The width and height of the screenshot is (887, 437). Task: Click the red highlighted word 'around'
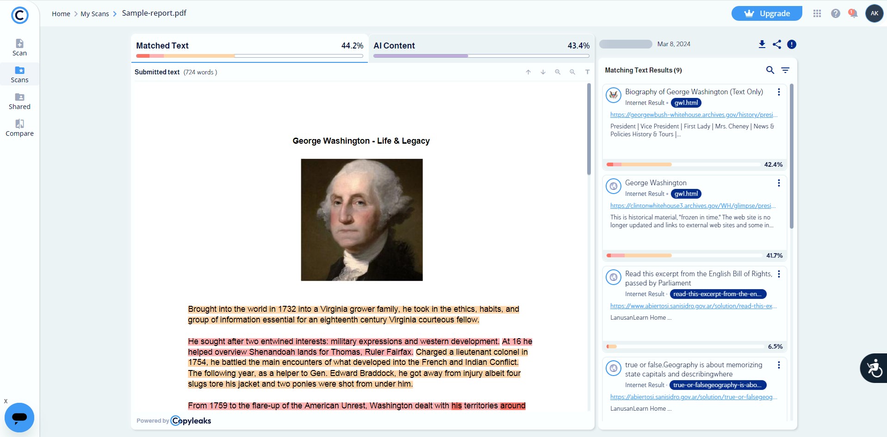513,406
